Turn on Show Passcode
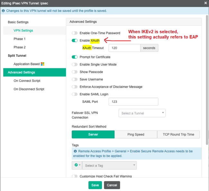Screen dimensions: 209x191 tap(75, 72)
